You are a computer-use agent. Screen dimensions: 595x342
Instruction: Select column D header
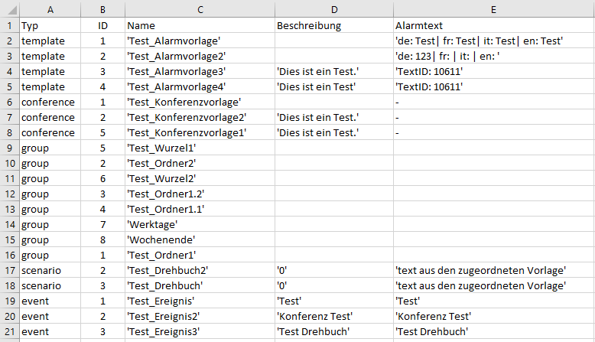pyautogui.click(x=334, y=9)
